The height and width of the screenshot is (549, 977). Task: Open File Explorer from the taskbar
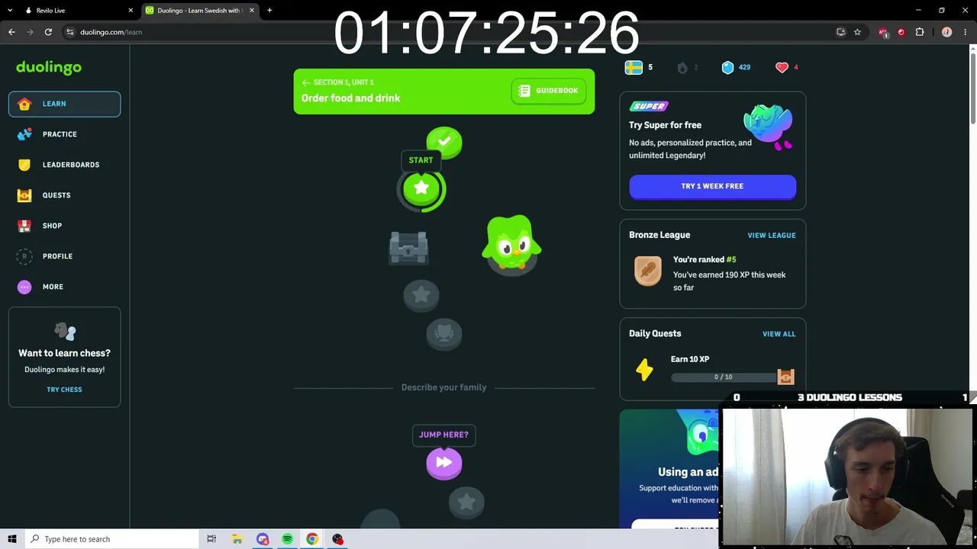click(x=237, y=539)
